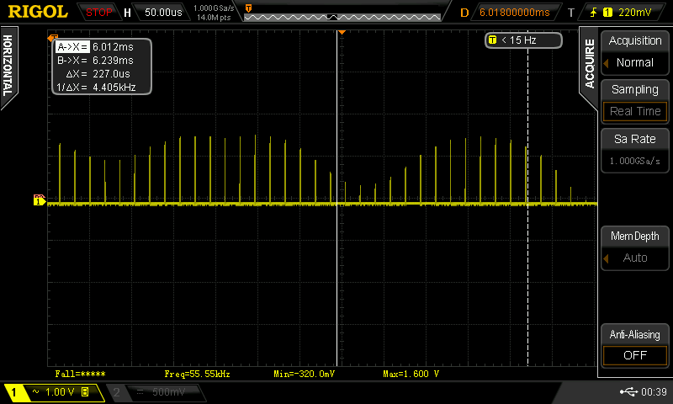The width and height of the screenshot is (673, 404).
Task: Click the 00:39 clock readout
Action: tap(654, 392)
